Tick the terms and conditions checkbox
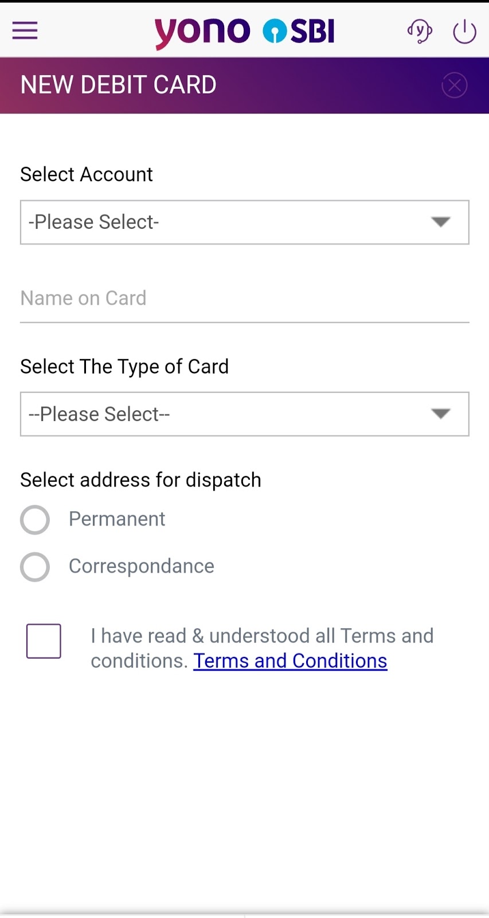Viewport: 489px width, 918px height. pos(44,641)
